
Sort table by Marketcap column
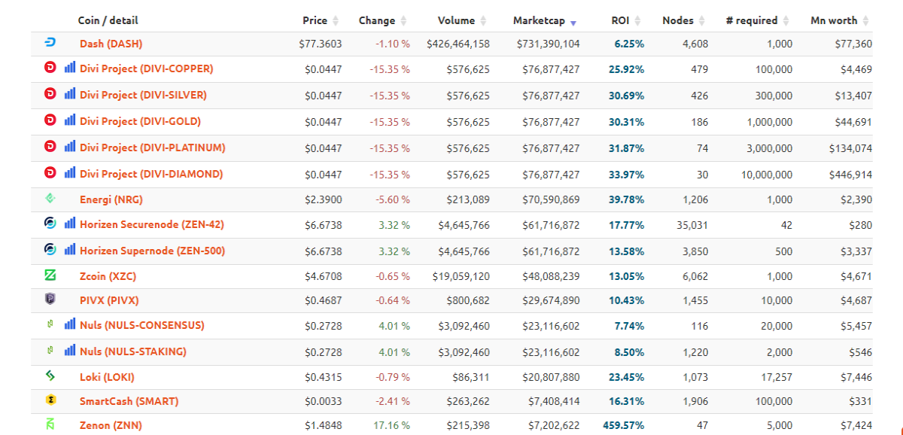coord(545,20)
